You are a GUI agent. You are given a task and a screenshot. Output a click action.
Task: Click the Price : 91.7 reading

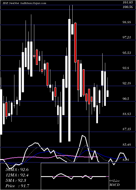(x=17, y=186)
